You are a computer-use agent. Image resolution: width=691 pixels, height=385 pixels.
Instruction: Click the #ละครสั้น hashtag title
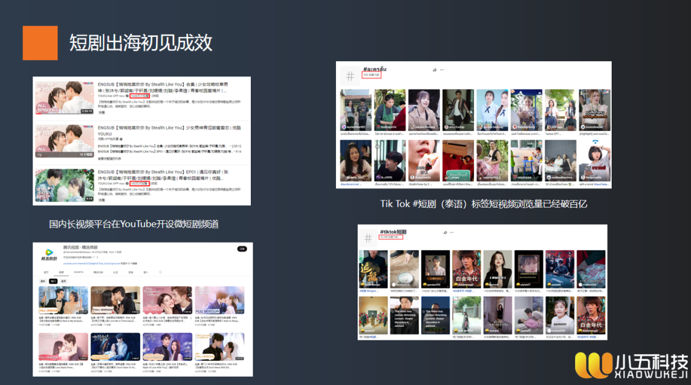[x=375, y=69]
